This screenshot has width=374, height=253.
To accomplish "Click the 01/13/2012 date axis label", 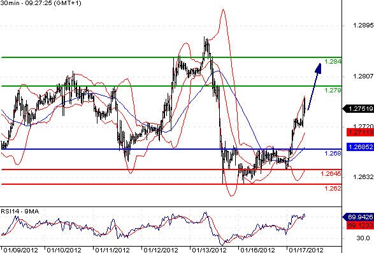I will tap(209, 250).
